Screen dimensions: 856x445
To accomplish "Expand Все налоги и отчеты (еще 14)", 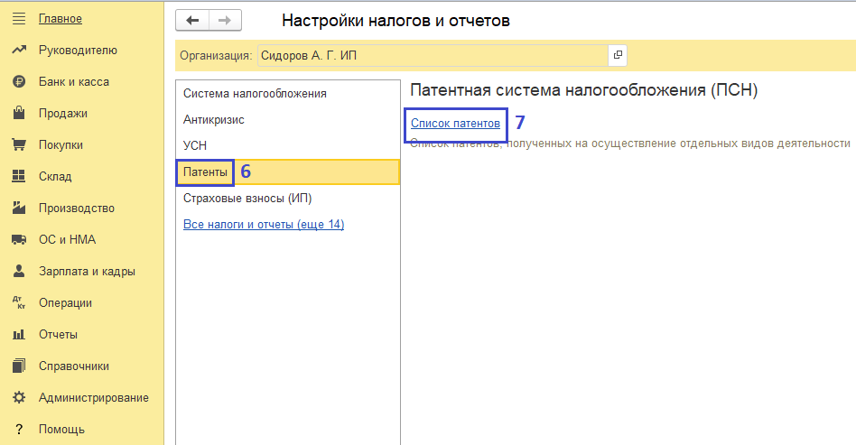I will point(264,224).
